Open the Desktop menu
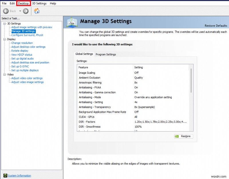Image resolution: width=229 pixels, height=179 pixels. 23,3
